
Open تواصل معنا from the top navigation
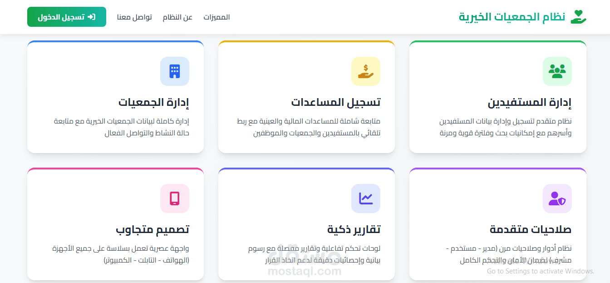pyautogui.click(x=133, y=16)
